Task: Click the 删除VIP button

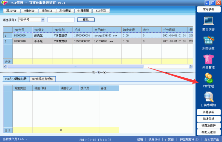Action: (47, 11)
